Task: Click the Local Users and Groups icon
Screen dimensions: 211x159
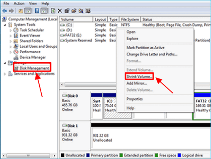Action: (16, 47)
